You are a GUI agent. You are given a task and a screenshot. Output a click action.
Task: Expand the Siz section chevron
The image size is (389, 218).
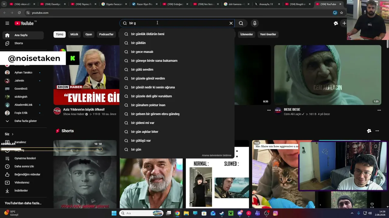tap(12, 134)
